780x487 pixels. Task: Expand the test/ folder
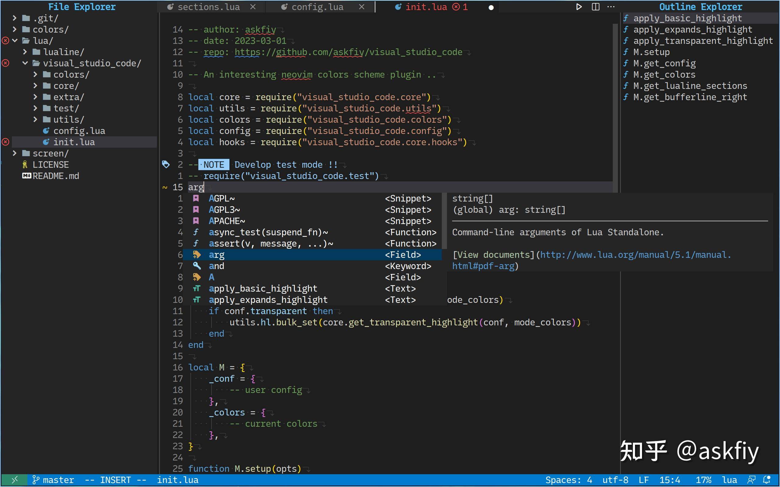35,108
